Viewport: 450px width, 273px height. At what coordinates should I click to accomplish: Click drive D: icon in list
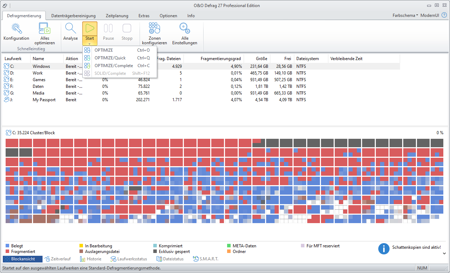pyautogui.click(x=6, y=73)
